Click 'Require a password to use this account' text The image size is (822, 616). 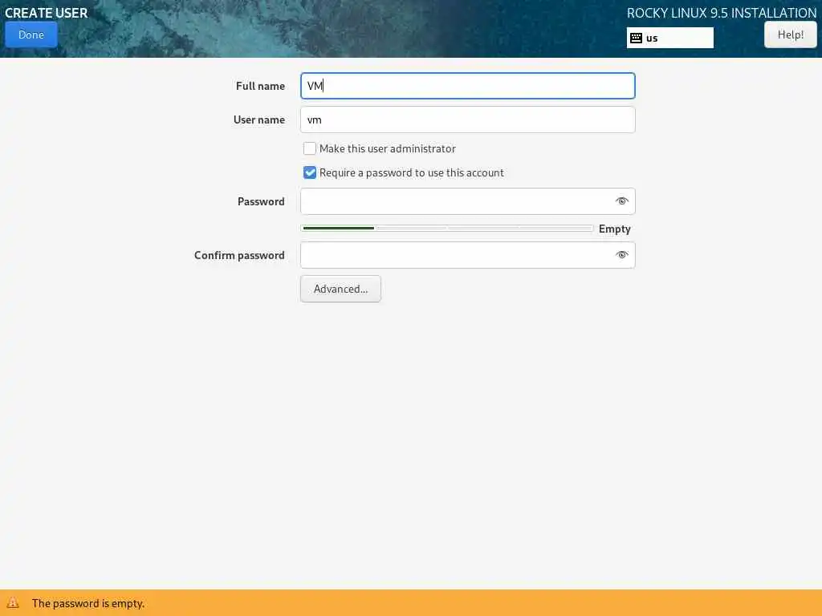click(x=412, y=173)
